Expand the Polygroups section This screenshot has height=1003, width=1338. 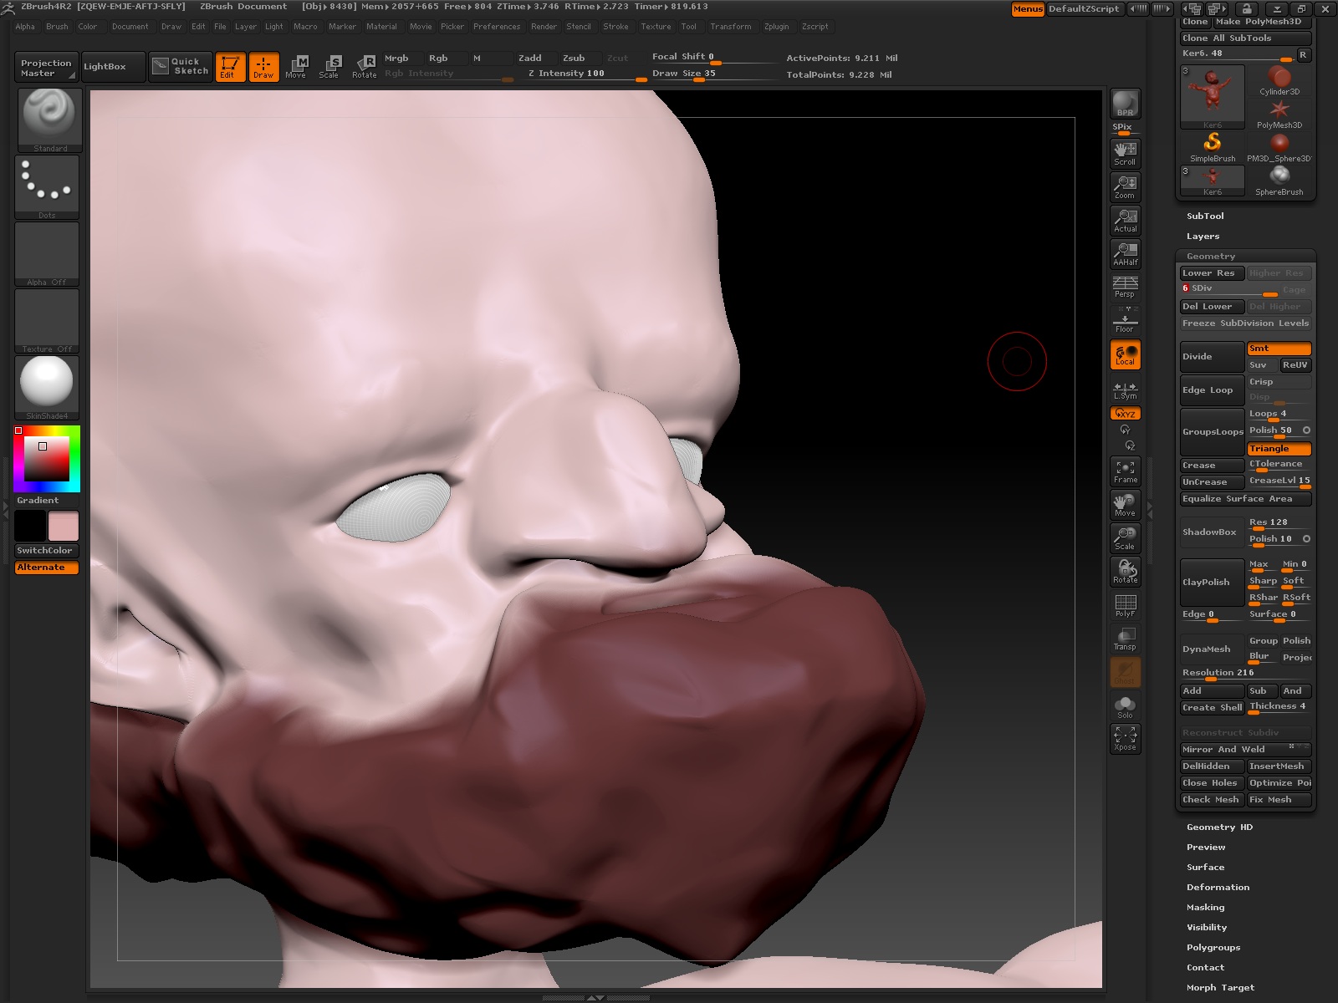1213,948
